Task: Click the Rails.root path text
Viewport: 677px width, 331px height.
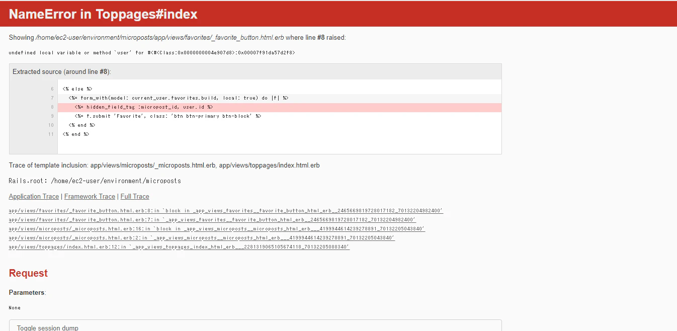Action: [x=95, y=181]
